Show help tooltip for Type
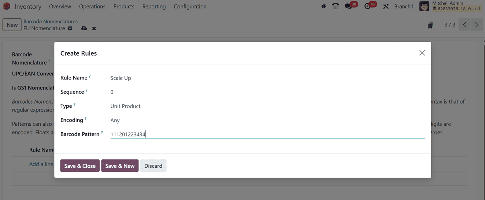The image size is (485, 200). tap(74, 104)
